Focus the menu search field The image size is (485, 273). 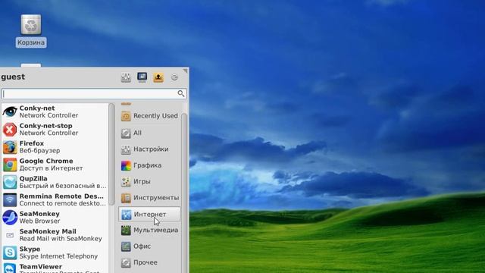94,93
